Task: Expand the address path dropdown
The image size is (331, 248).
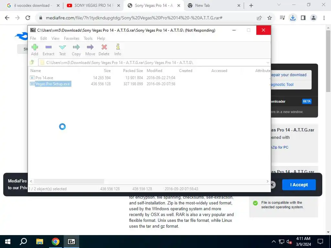Action: click(268, 62)
